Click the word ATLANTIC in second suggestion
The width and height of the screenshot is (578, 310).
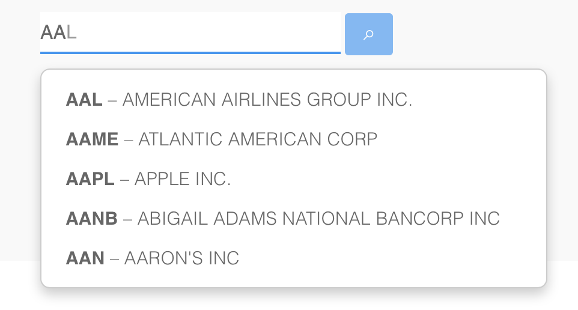[x=176, y=139]
